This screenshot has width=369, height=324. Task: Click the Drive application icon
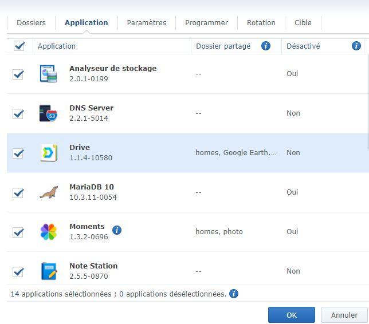(49, 153)
